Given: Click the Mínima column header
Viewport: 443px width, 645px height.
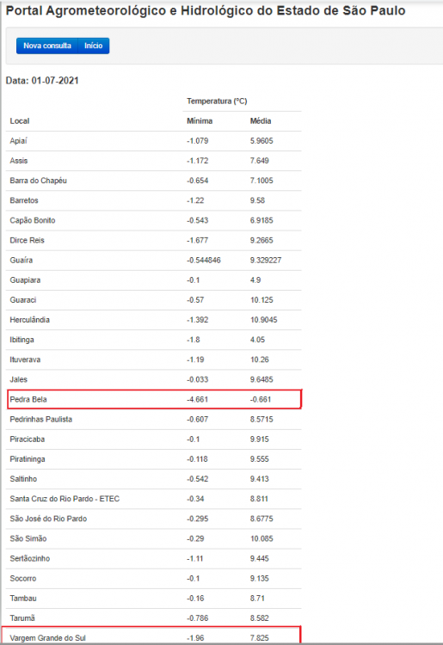Looking at the screenshot, I should 200,121.
